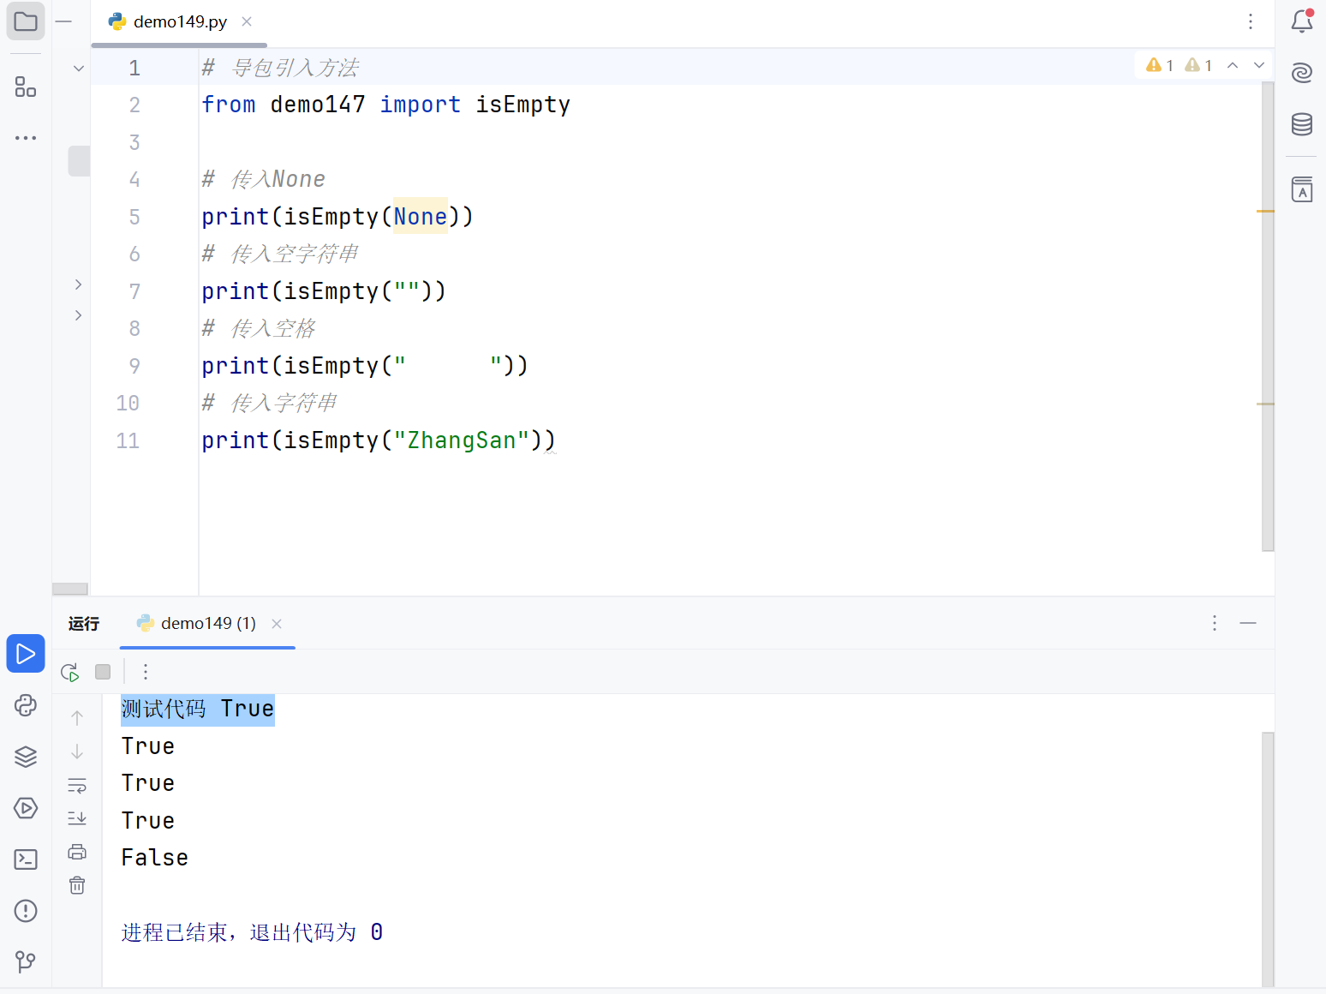The width and height of the screenshot is (1326, 994).
Task: Click the editor vertical scrollbar
Action: click(1268, 317)
